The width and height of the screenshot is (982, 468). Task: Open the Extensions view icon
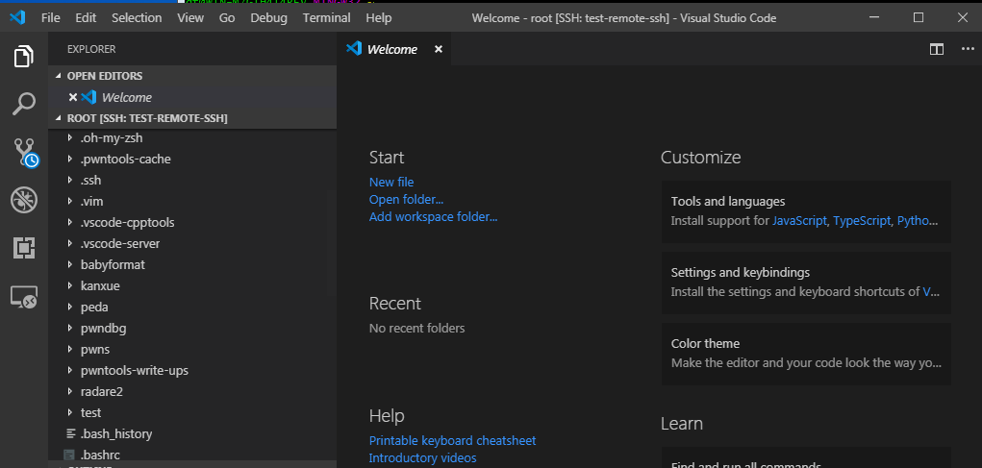point(24,248)
